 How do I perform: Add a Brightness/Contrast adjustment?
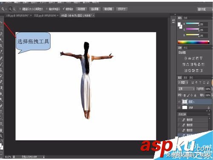[186, 58]
